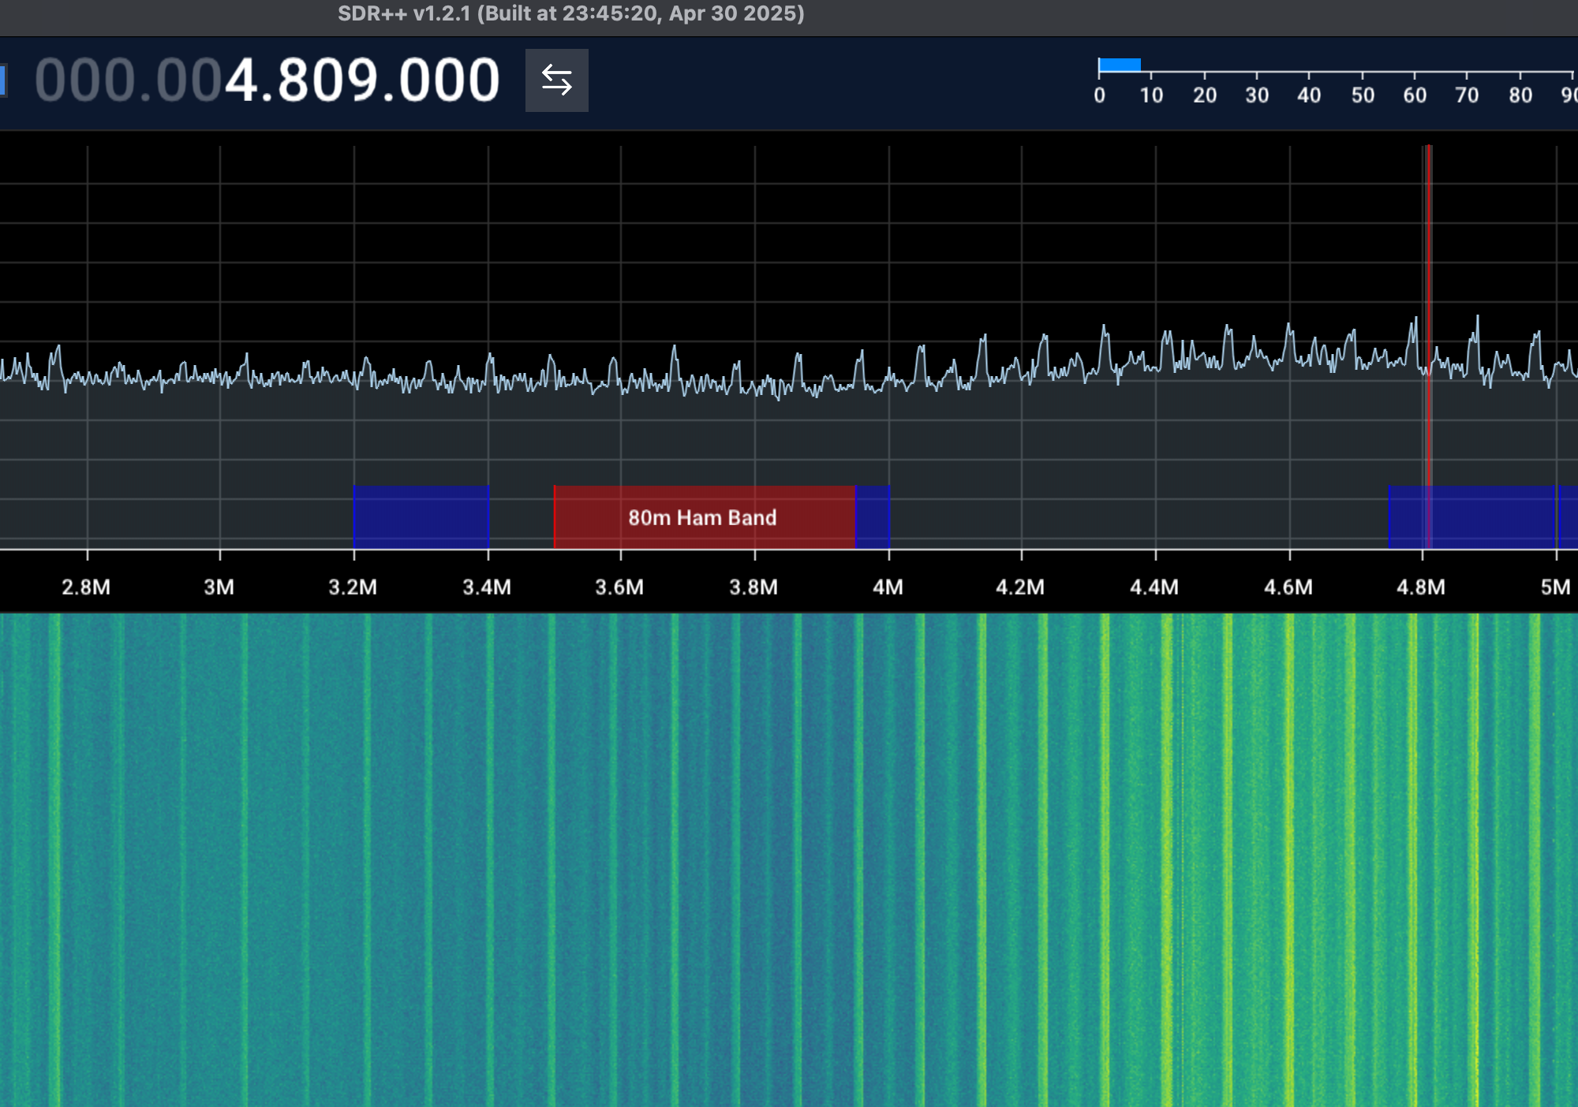Image resolution: width=1578 pixels, height=1107 pixels.
Task: Click the SDR++ v1.2.1 window title bar
Action: coord(570,14)
